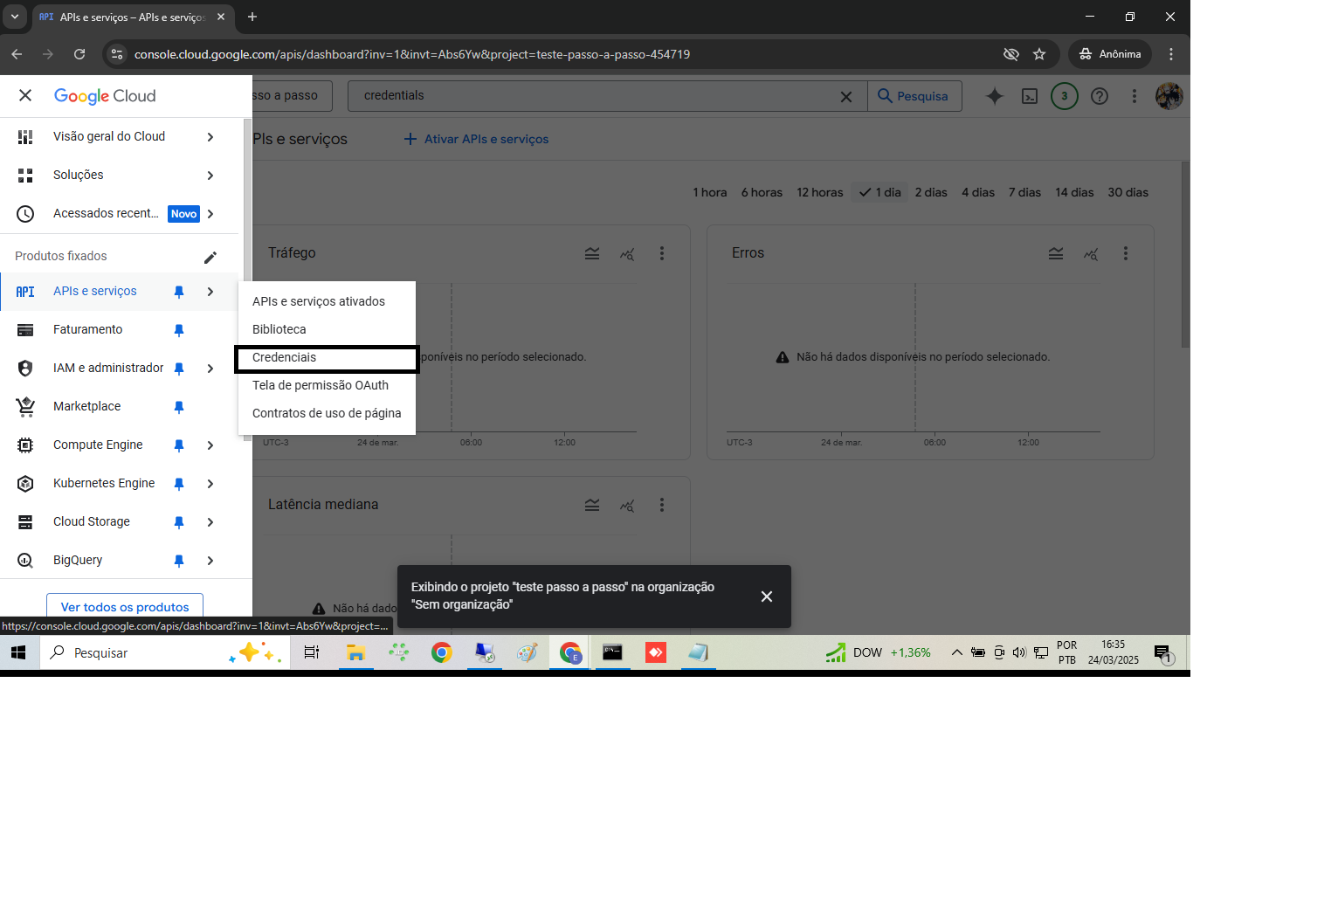Open Tela de permissão OAuth item
Image resolution: width=1338 pixels, height=924 pixels.
click(321, 386)
